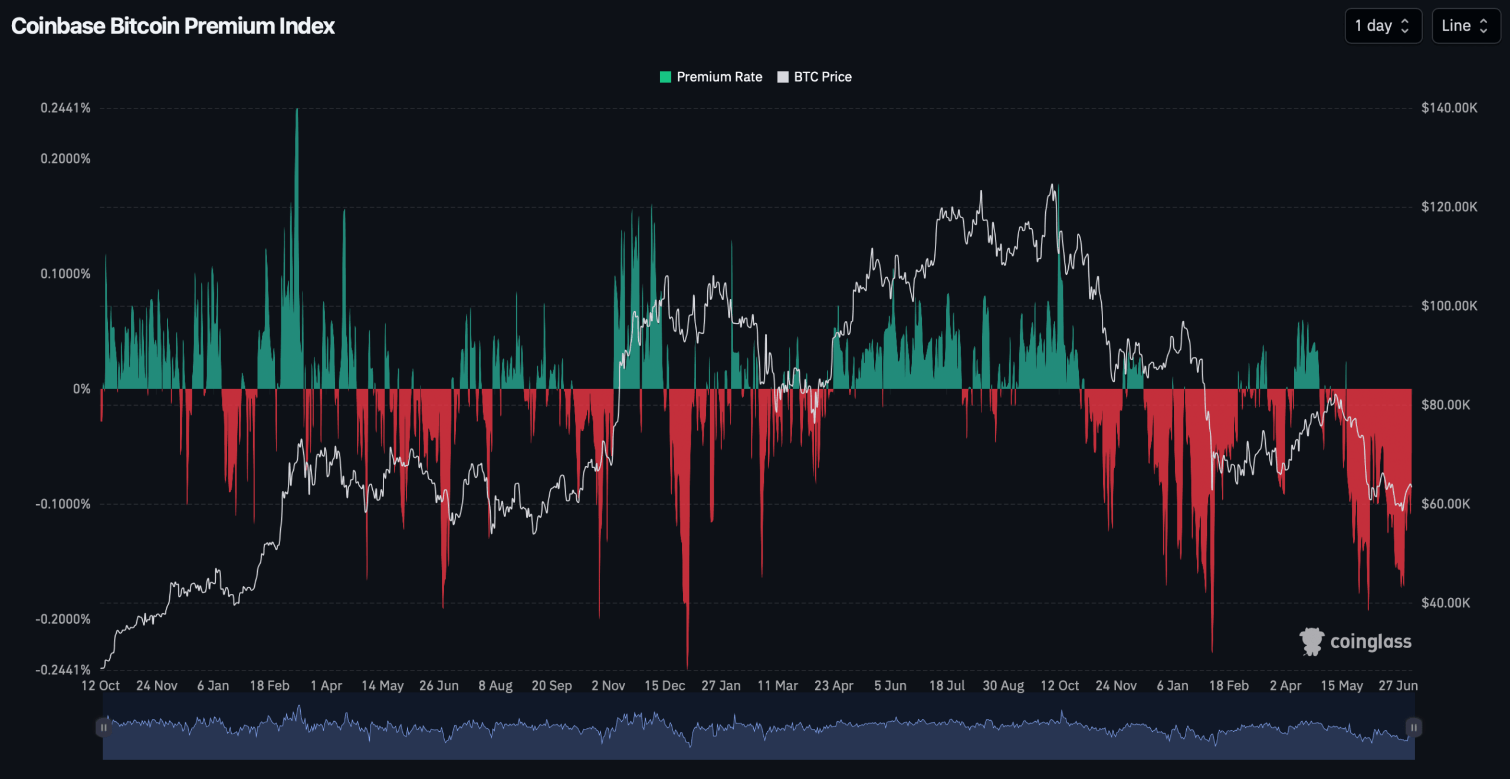This screenshot has height=779, width=1510.
Task: Click the 27 Jun date label
Action: pyautogui.click(x=1398, y=685)
